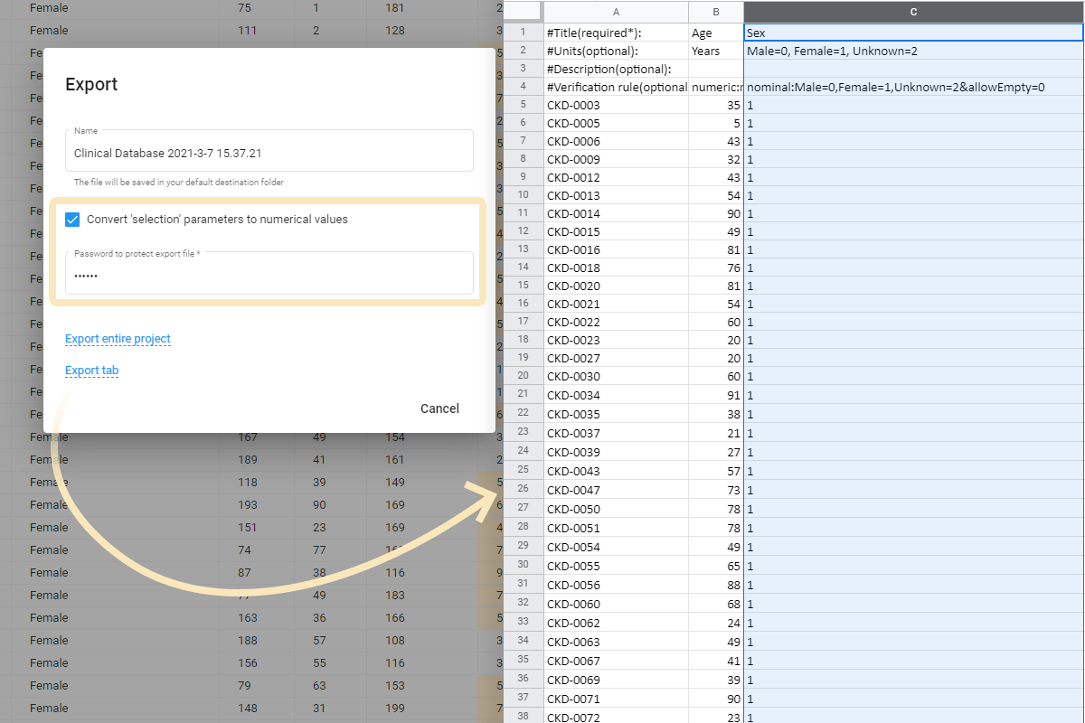Select the '#Units(optional):' cell

tap(616, 51)
